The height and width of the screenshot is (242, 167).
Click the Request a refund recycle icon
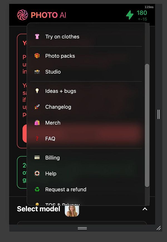[36, 189]
